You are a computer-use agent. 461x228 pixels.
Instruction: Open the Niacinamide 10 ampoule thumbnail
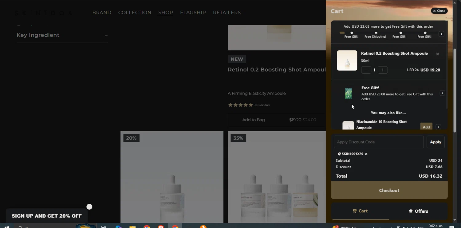coord(348,126)
